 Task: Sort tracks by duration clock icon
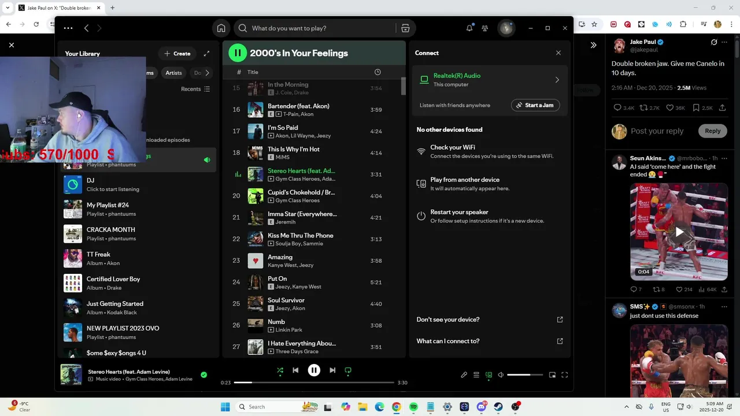pyautogui.click(x=378, y=72)
